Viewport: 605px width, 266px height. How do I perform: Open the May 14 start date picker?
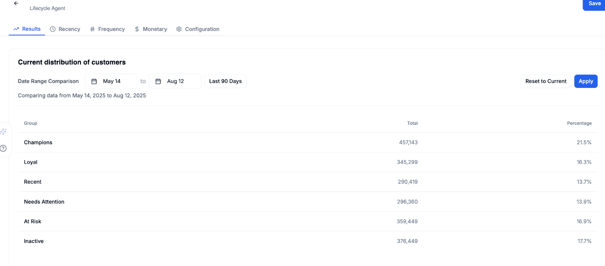(111, 81)
